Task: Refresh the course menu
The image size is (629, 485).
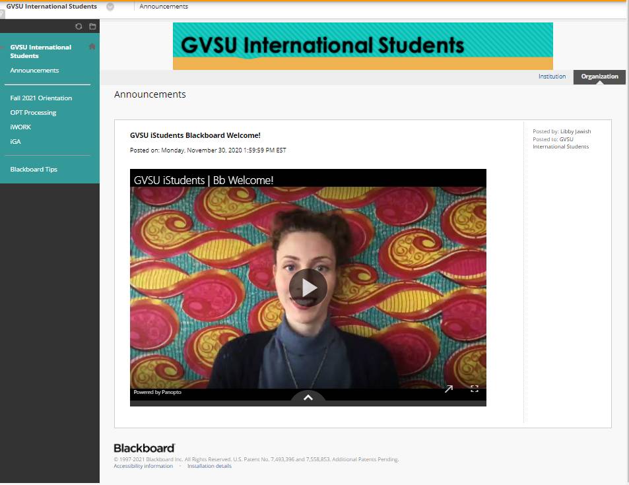Action: (x=79, y=26)
